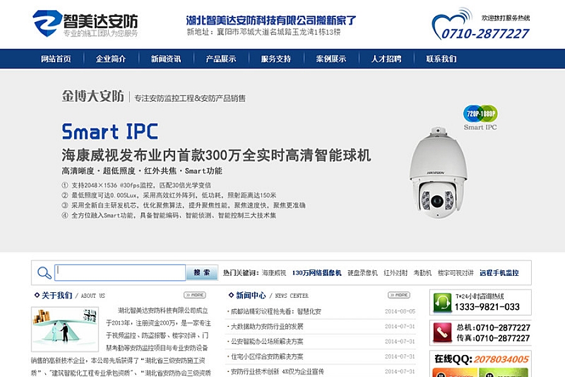Image resolution: width=565 pixels, height=377 pixels.
Task: Click the 1333-9821-033 consultation hotline number
Action: click(x=487, y=307)
